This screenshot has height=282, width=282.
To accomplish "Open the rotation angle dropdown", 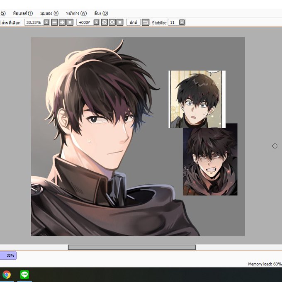I will coord(97,22).
